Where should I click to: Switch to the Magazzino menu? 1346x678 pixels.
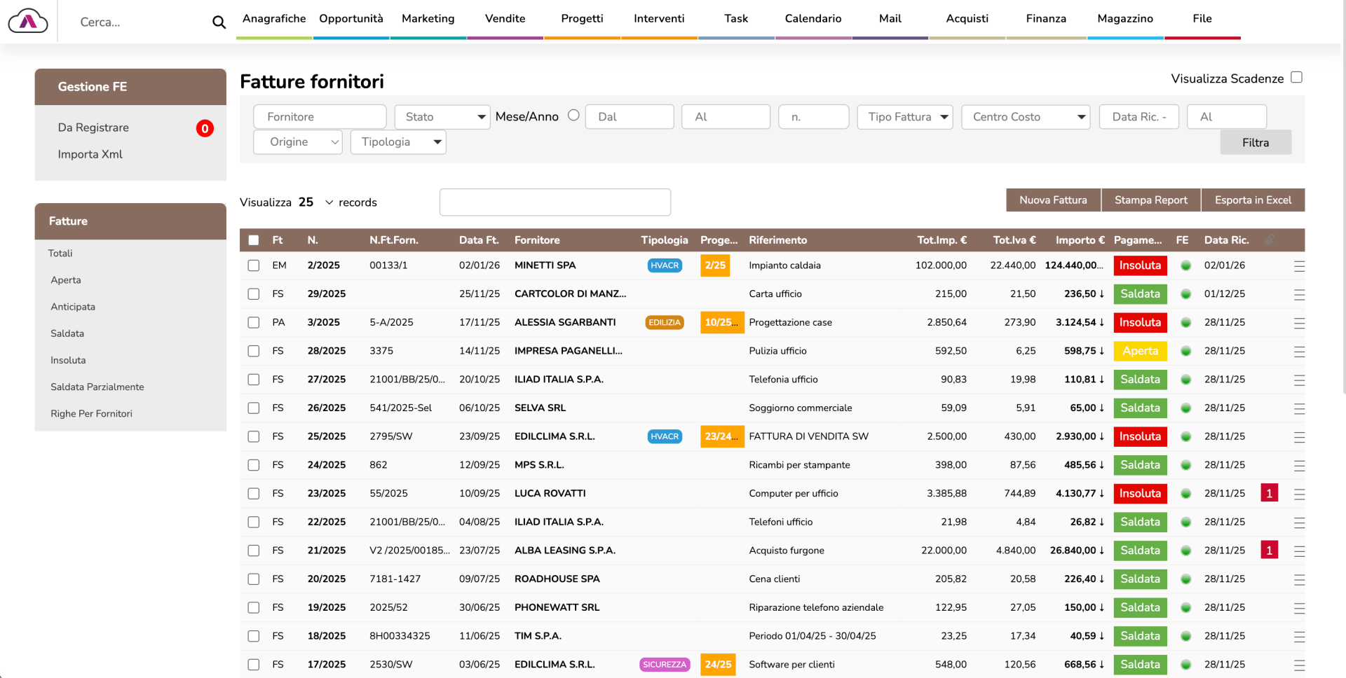[1124, 19]
